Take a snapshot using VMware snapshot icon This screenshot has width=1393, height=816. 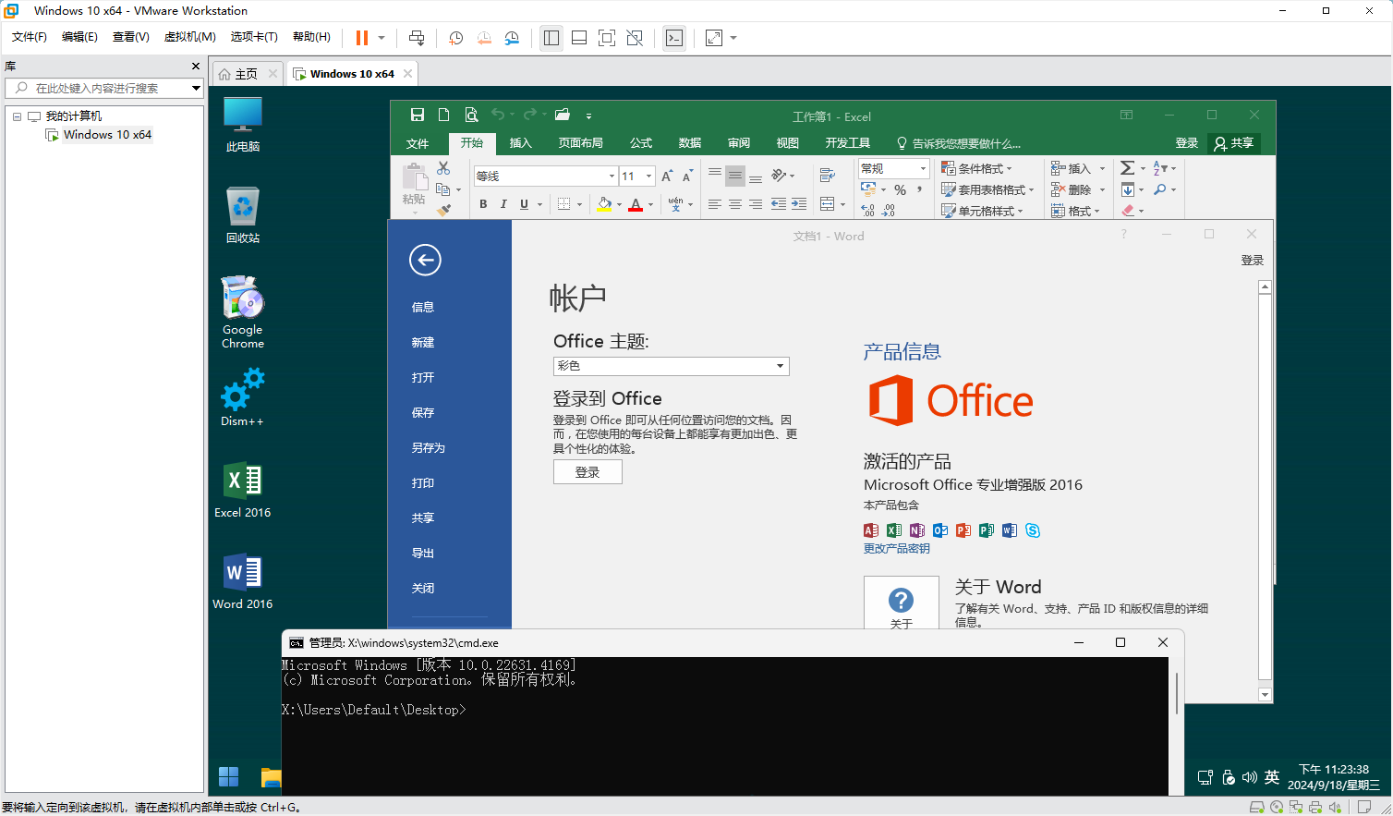(455, 38)
